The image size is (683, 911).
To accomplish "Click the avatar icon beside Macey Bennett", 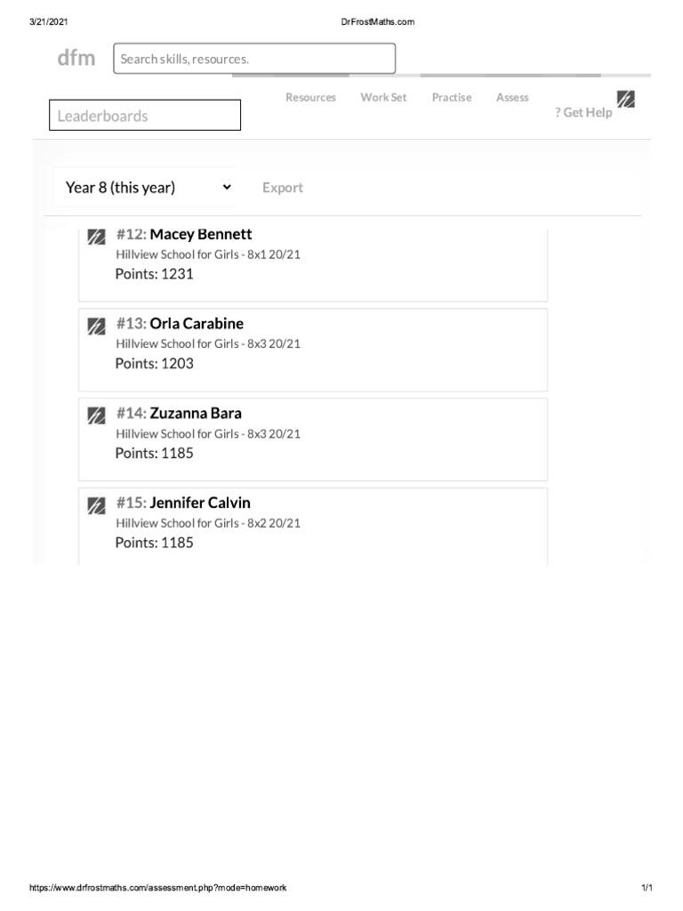I will 96,237.
